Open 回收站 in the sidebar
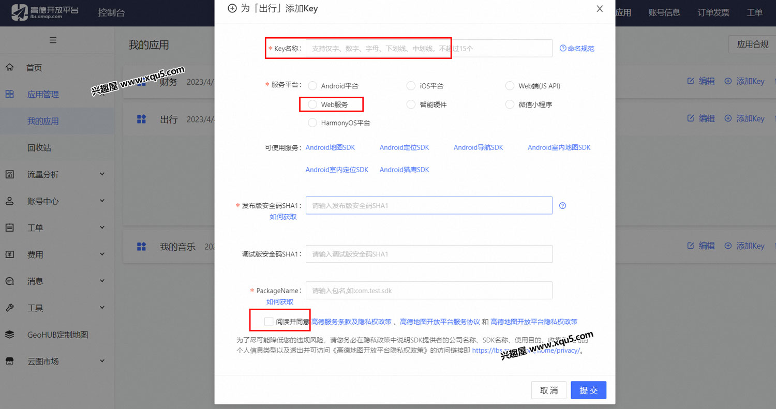 tap(39, 148)
